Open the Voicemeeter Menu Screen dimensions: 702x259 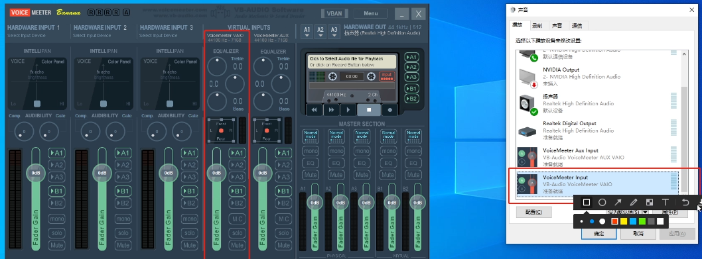371,13
